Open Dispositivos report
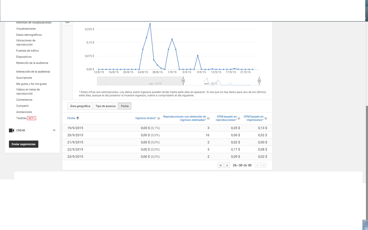Viewport: 368px width, 230px height. (24, 57)
